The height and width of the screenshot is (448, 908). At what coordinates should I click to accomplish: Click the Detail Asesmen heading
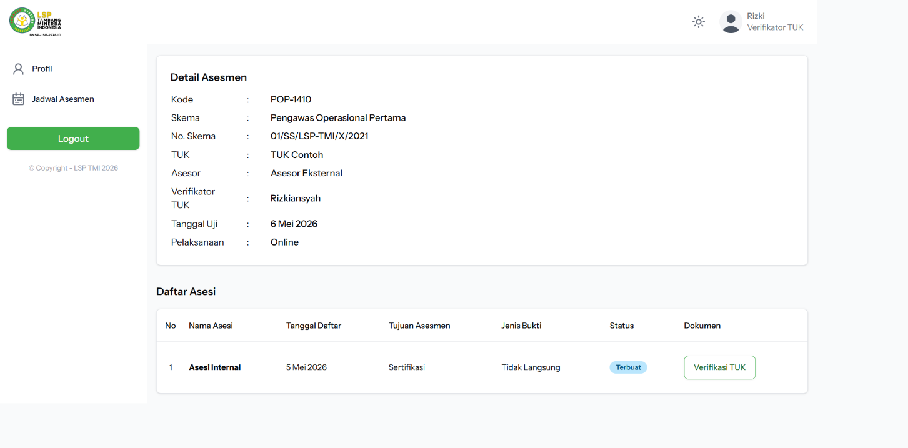(x=209, y=77)
